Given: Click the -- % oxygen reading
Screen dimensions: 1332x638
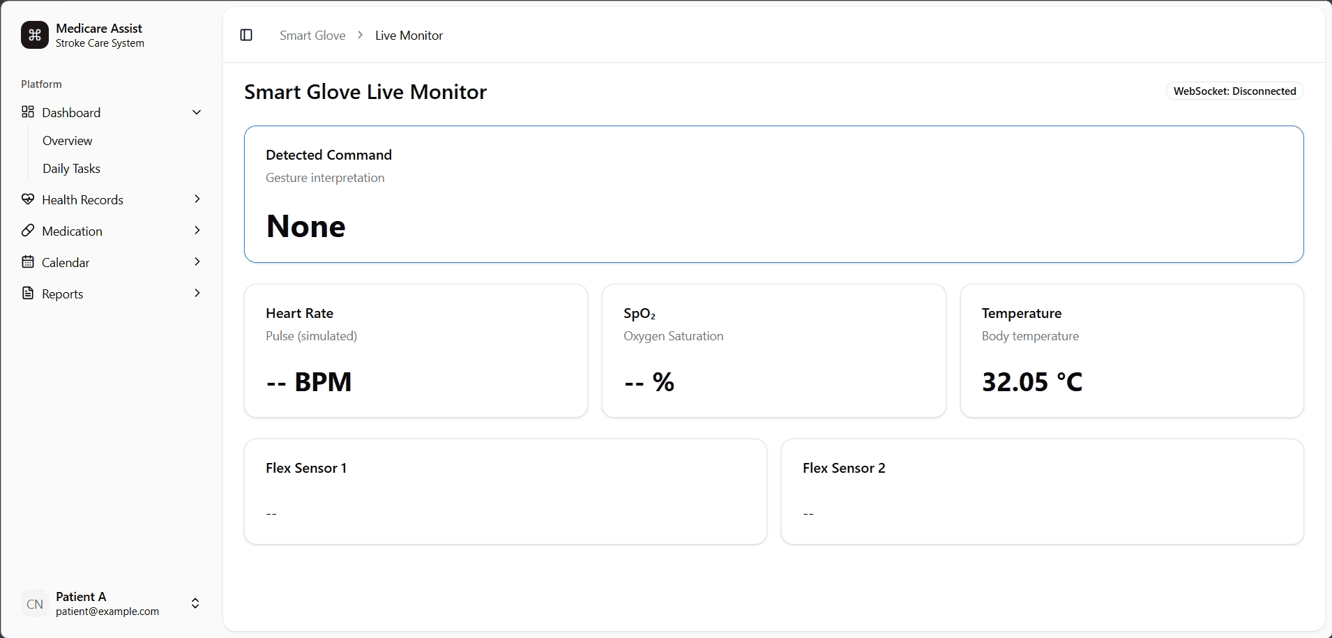Looking at the screenshot, I should coord(649,382).
